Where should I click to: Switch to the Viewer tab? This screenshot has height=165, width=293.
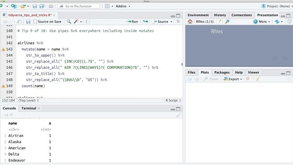pyautogui.click(x=253, y=72)
